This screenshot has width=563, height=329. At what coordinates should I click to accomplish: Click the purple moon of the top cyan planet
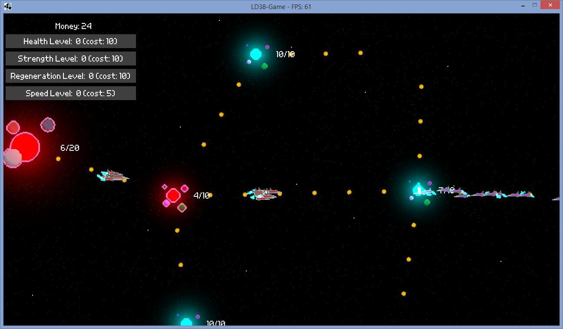(267, 47)
